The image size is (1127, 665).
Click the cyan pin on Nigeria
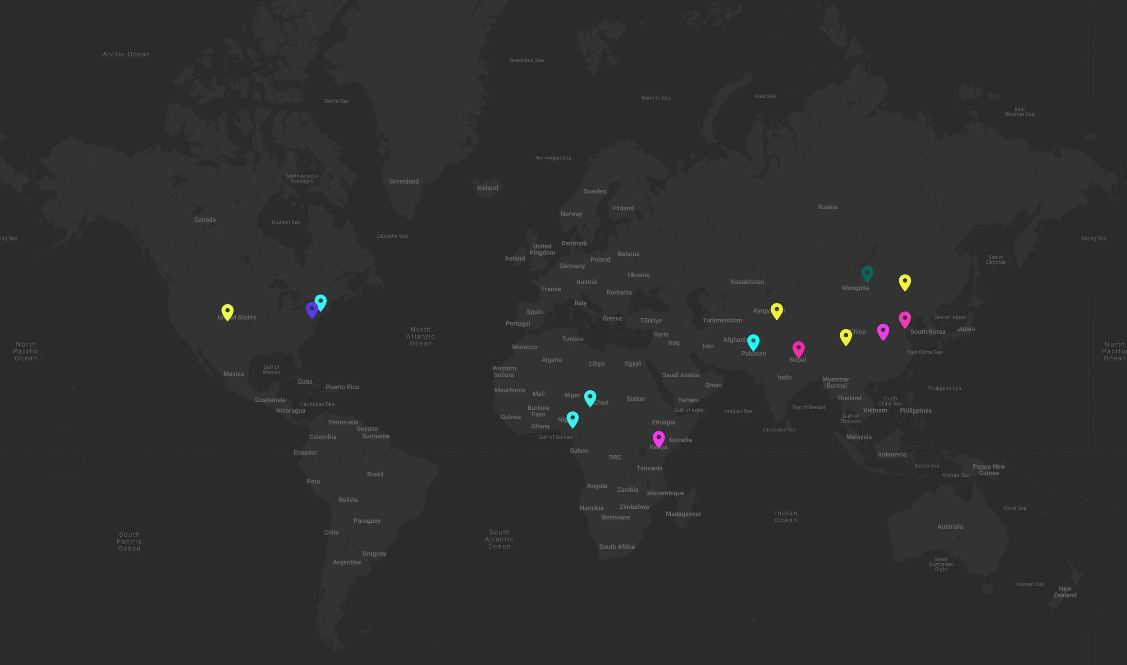(x=573, y=418)
